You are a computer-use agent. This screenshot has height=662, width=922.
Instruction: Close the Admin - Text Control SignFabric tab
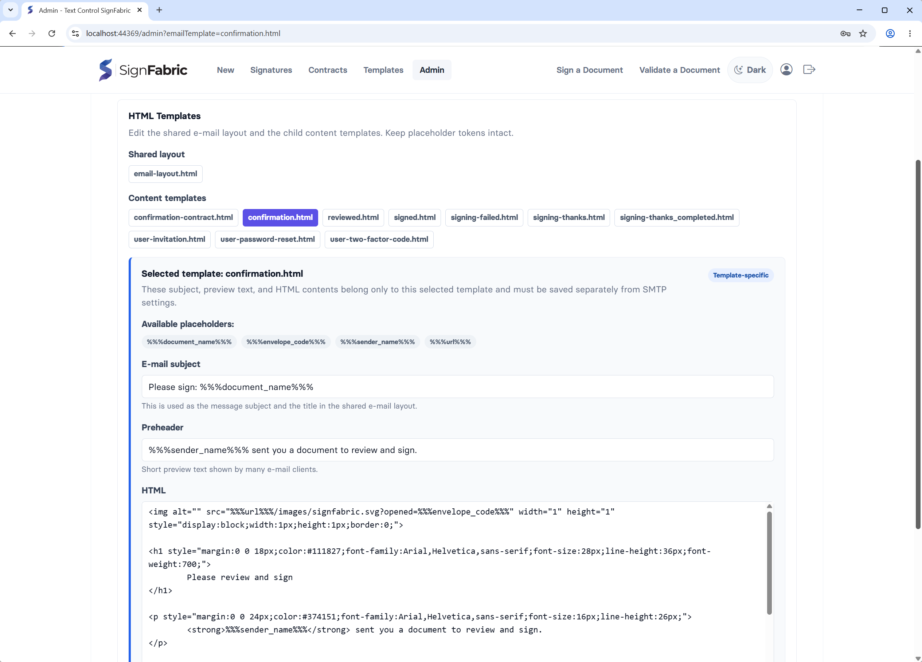click(140, 10)
